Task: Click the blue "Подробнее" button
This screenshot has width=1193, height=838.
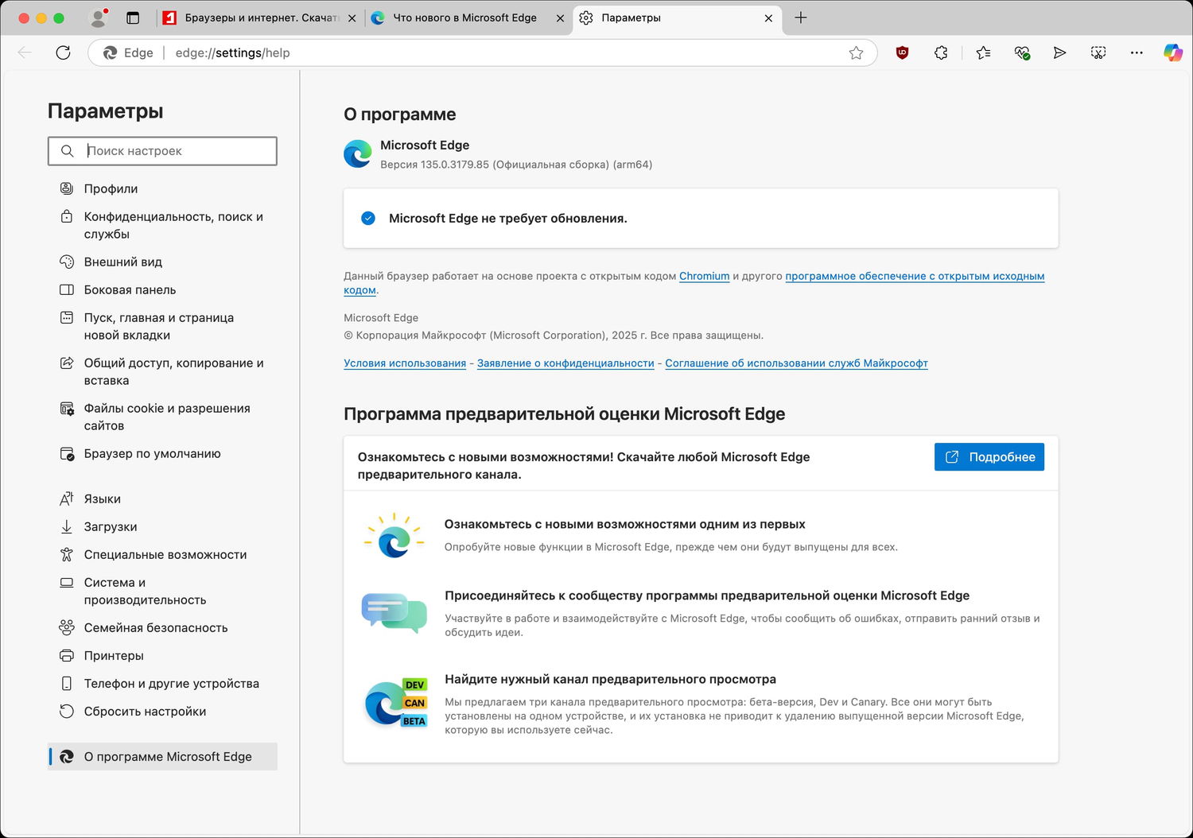Action: tap(989, 457)
